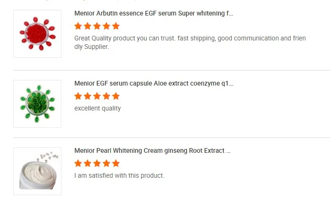
Task: Click first star of the Arbutin essence rating
Action: click(78, 26)
